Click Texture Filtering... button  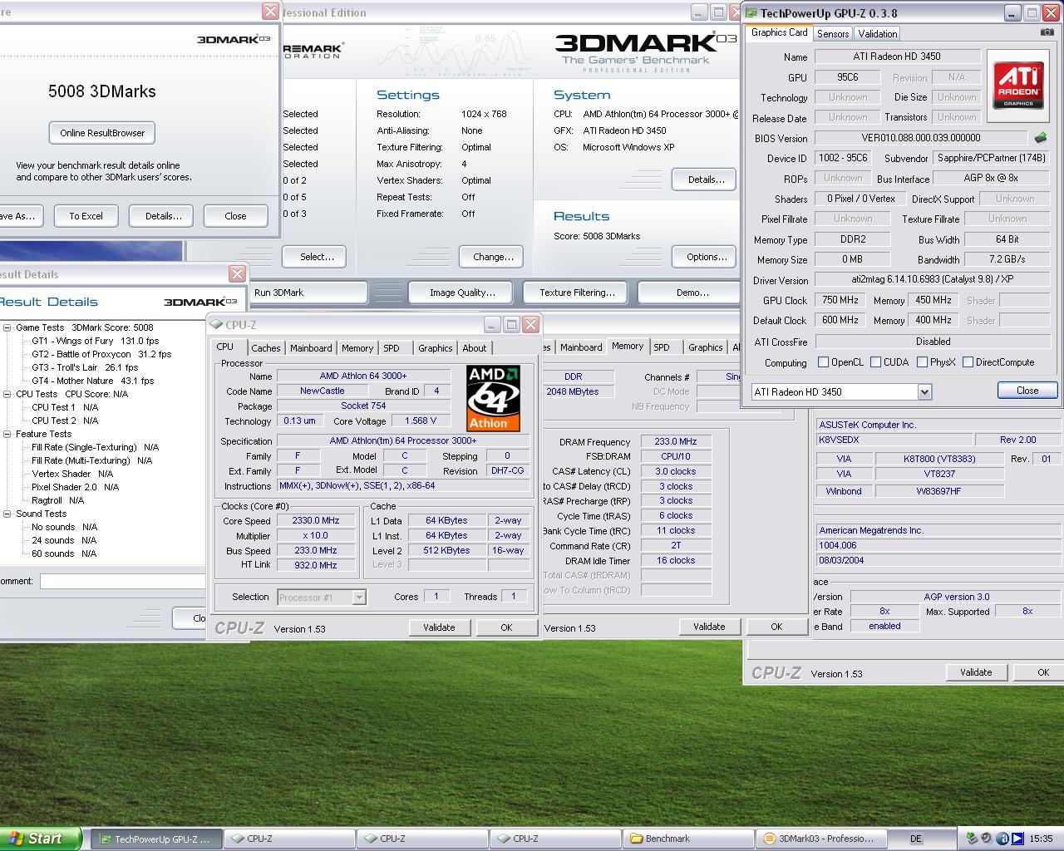(x=577, y=293)
